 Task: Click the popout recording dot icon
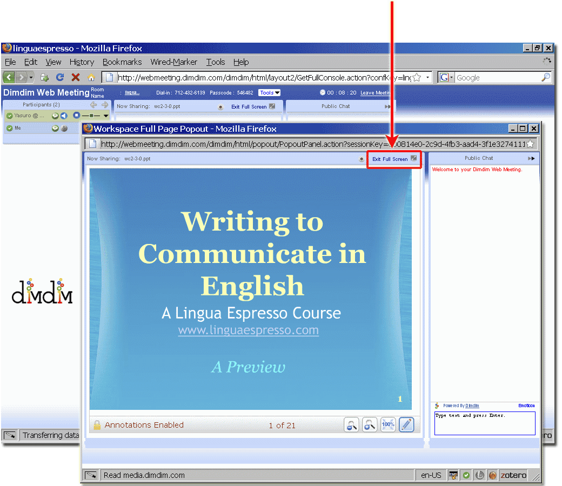362,159
